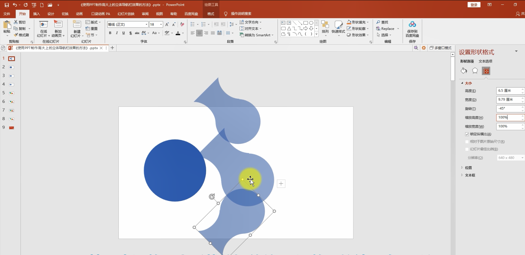The image size is (525, 255).
Task: Apply text shadow effect
Action: coord(130,33)
